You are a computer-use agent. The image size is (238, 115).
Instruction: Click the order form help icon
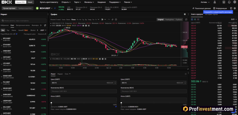tap(186, 74)
